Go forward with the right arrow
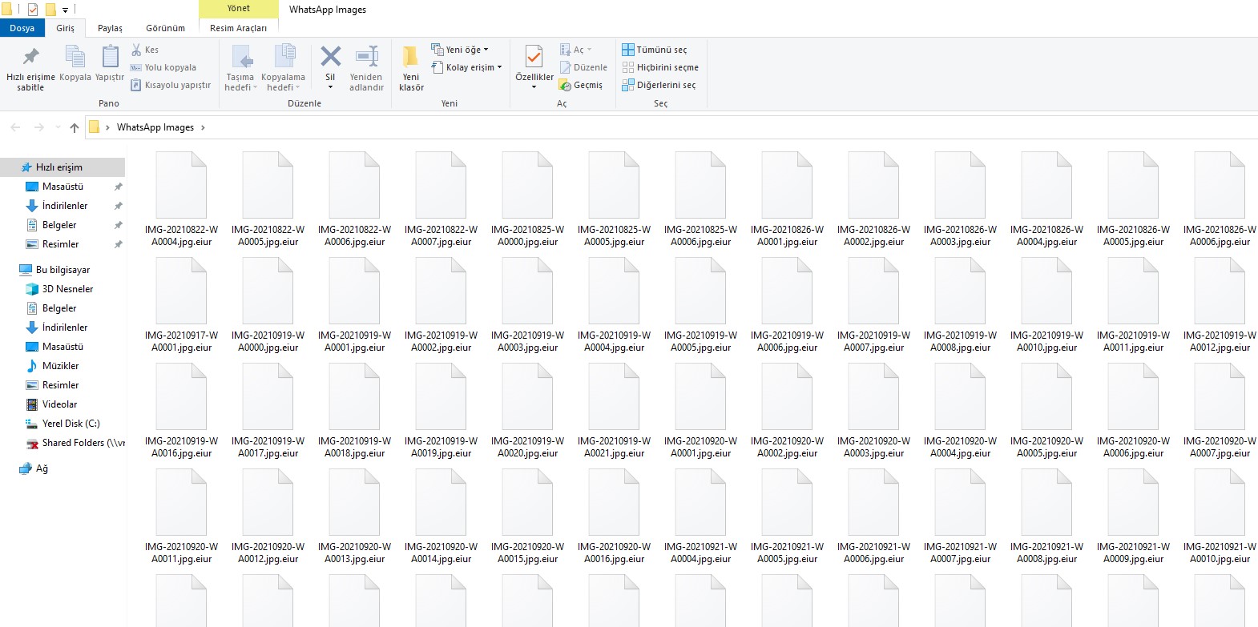 pos(38,127)
